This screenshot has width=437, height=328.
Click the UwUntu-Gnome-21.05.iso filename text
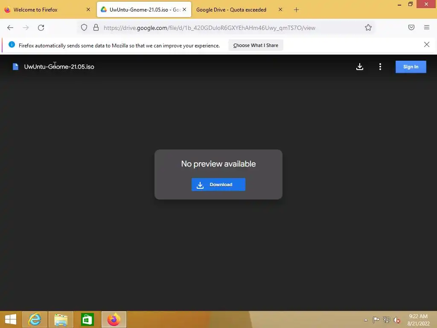59,67
